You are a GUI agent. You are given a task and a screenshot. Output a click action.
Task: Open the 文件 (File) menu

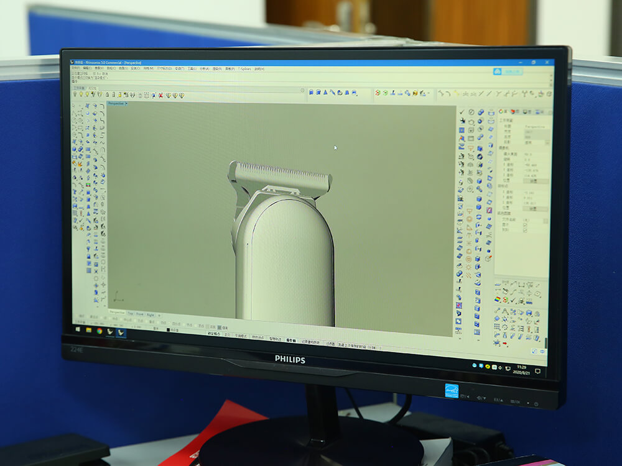[x=75, y=68]
